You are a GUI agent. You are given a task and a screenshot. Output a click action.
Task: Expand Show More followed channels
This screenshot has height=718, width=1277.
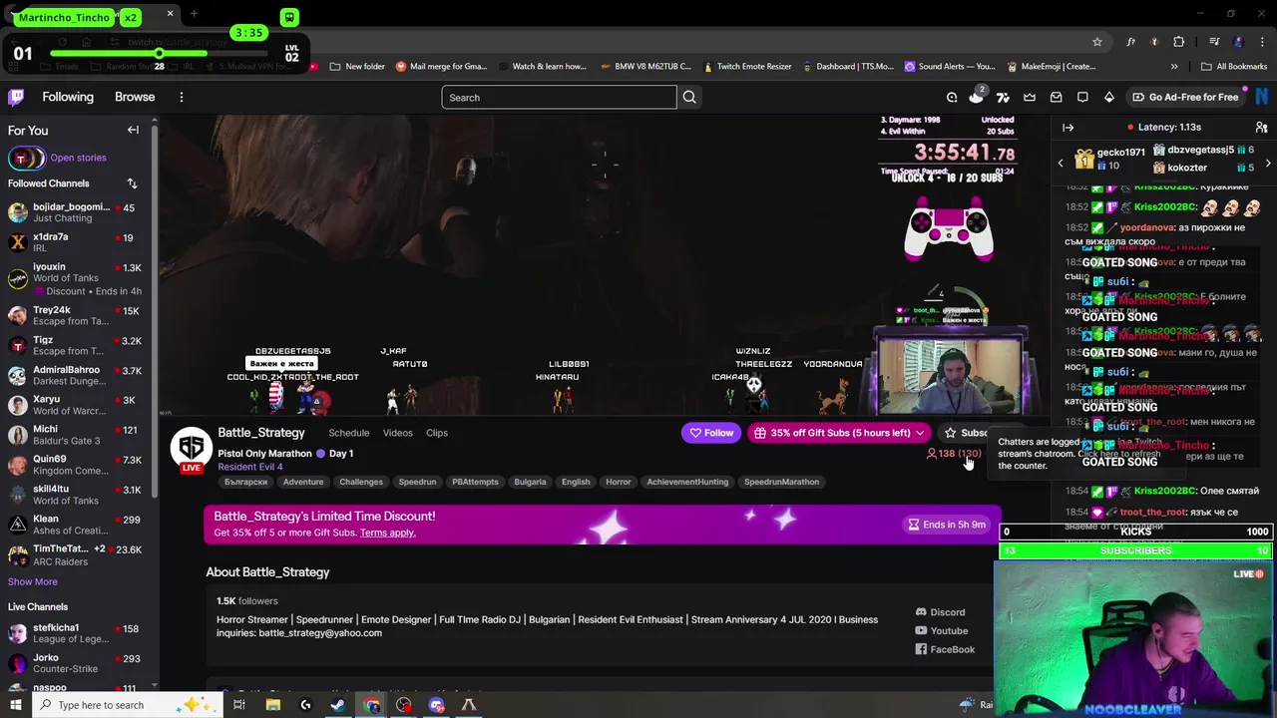click(x=33, y=581)
